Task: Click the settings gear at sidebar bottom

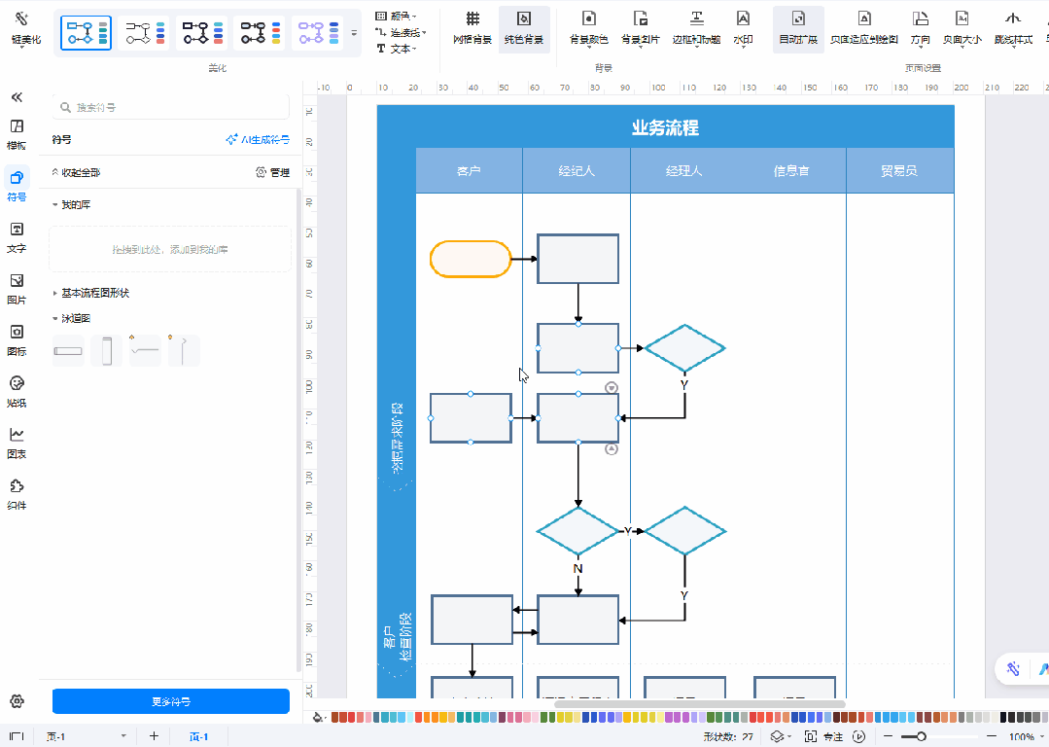Action: tap(17, 701)
